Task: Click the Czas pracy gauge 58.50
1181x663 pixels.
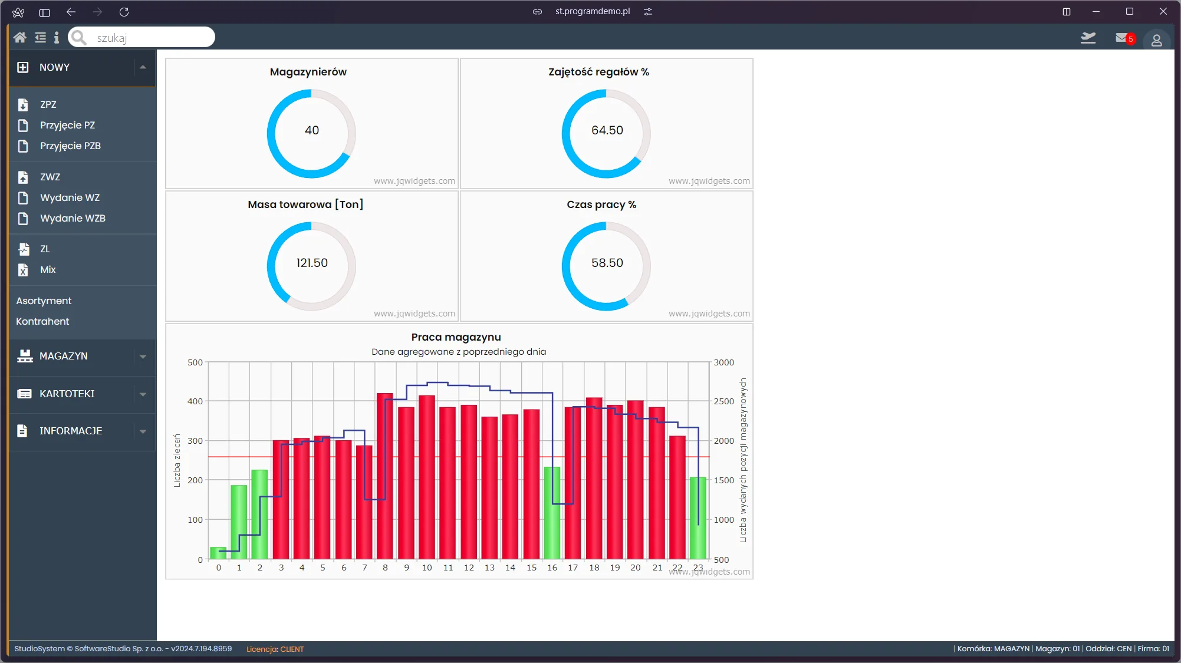Action: [607, 263]
